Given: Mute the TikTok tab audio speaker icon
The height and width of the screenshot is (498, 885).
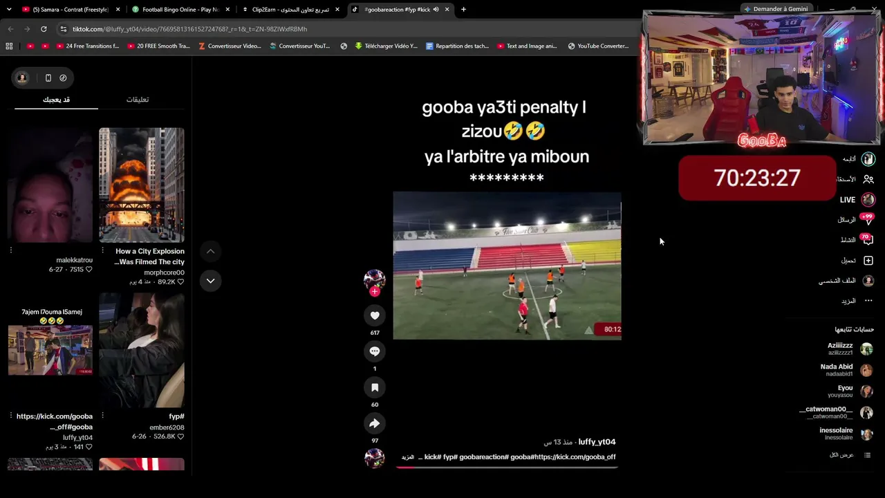Looking at the screenshot, I should 436,10.
